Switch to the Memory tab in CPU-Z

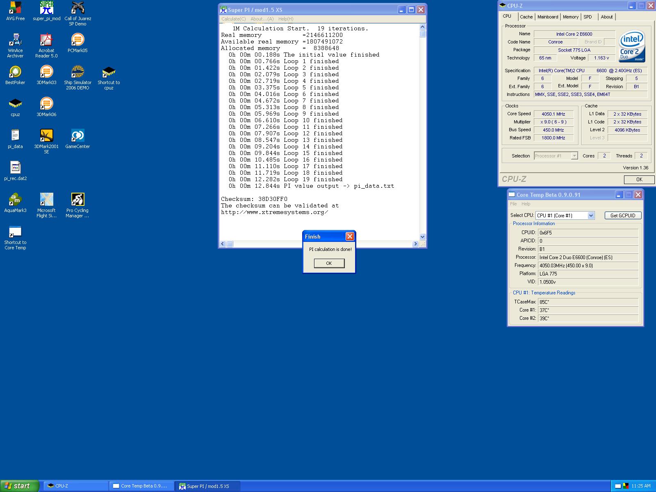point(570,17)
